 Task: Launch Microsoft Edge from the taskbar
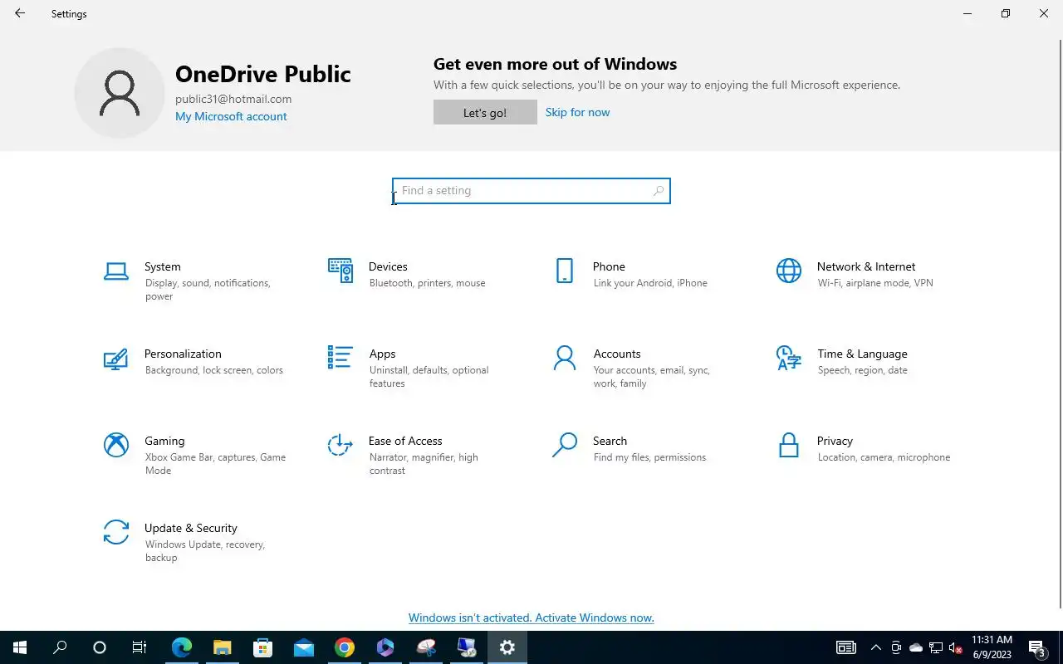pos(182,647)
